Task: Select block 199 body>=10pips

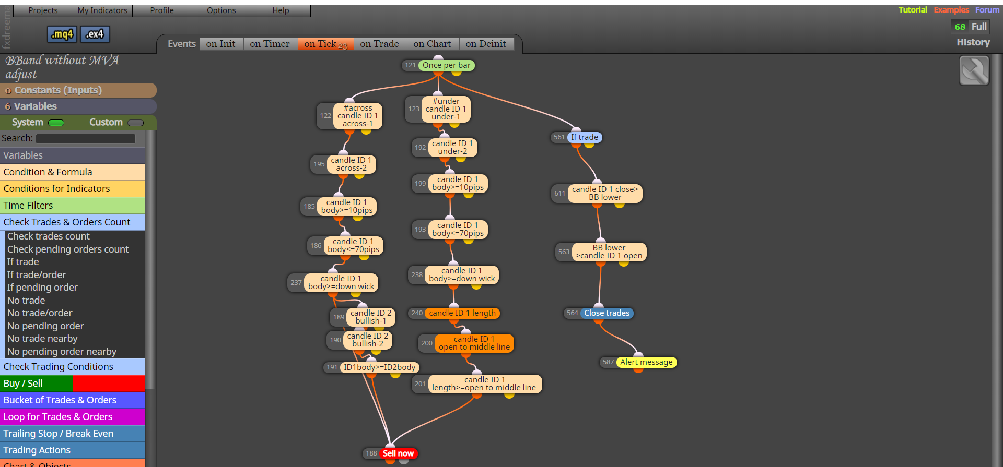Action: click(458, 183)
